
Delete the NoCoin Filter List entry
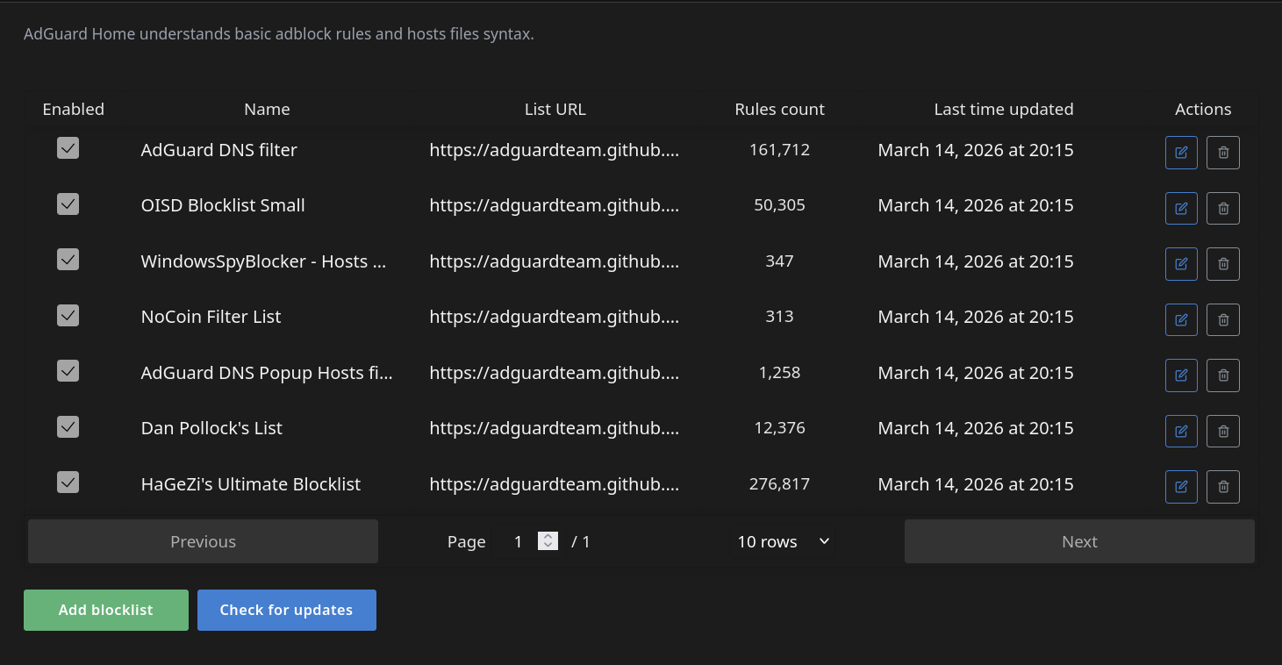coord(1223,319)
